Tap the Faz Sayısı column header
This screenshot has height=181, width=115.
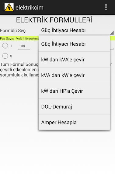(7, 39)
